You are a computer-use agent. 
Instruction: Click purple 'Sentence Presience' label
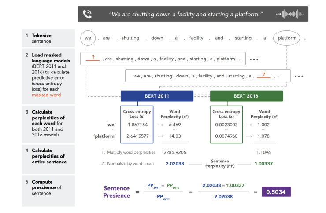117,192
